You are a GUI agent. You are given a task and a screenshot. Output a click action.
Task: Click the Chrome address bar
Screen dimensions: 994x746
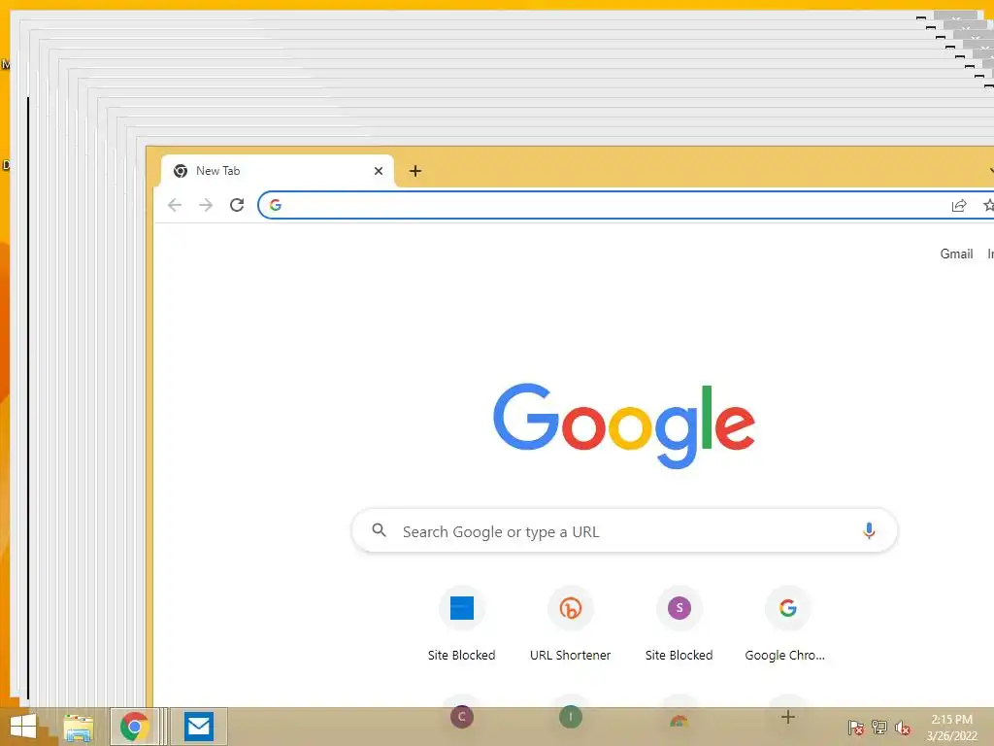(626, 205)
